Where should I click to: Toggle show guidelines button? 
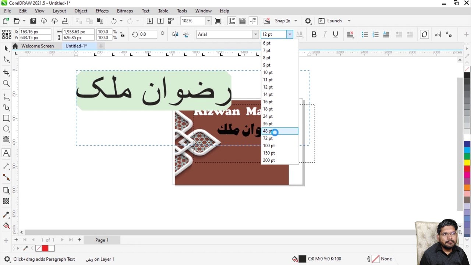pos(253,21)
